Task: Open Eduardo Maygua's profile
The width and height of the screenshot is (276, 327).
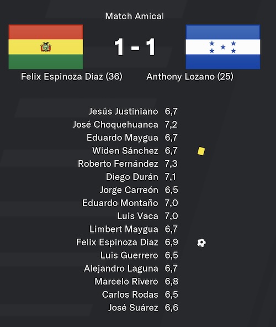Action: 123,138
